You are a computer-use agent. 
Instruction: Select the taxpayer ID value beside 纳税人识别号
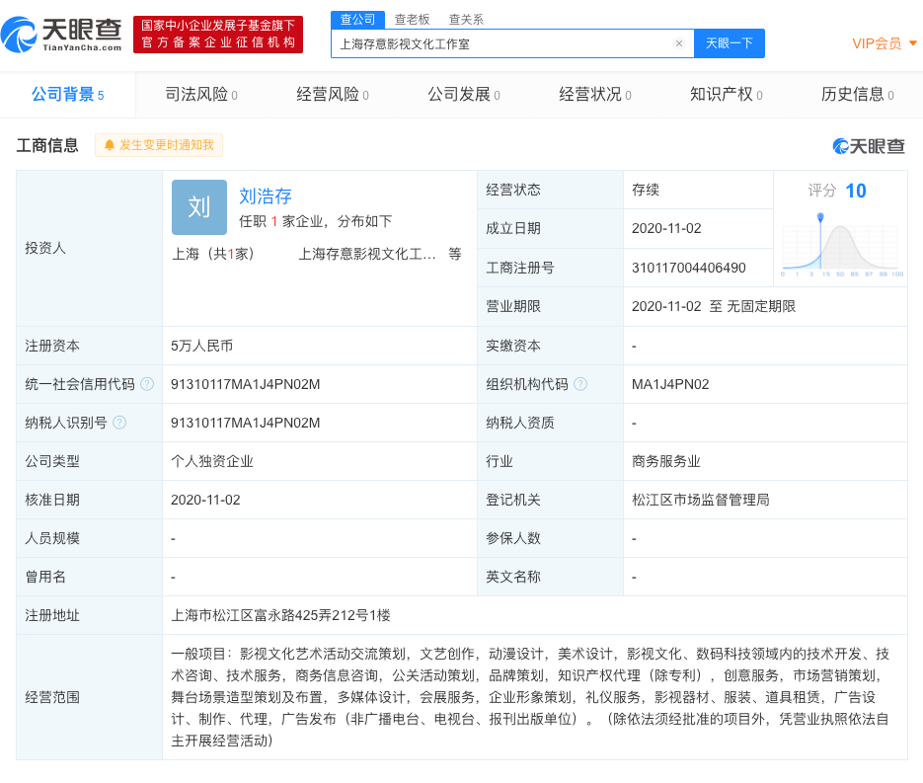(246, 423)
